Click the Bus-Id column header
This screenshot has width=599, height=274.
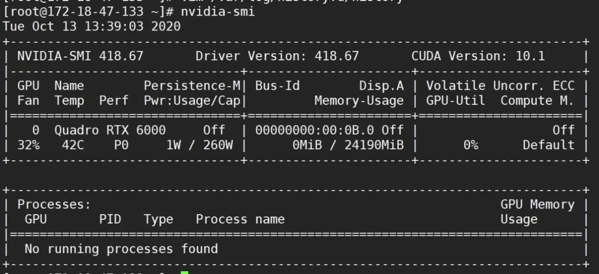coord(277,85)
